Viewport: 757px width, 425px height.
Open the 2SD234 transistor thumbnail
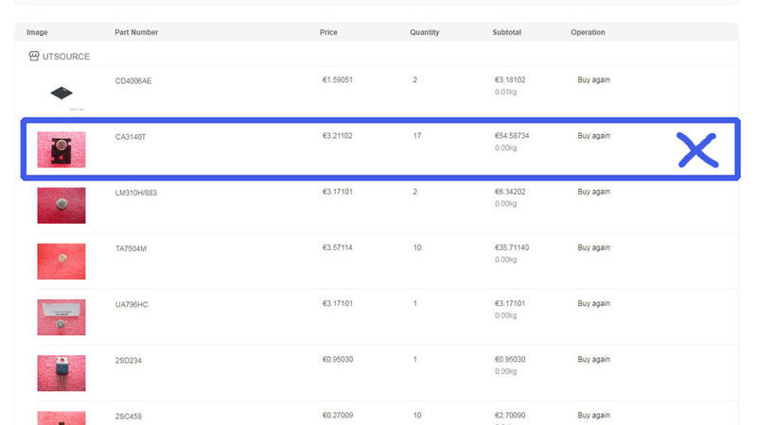[x=62, y=373]
